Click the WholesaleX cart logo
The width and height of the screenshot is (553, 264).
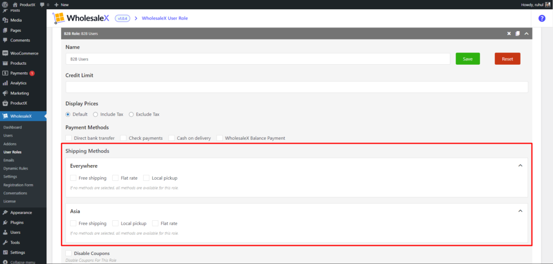[58, 18]
